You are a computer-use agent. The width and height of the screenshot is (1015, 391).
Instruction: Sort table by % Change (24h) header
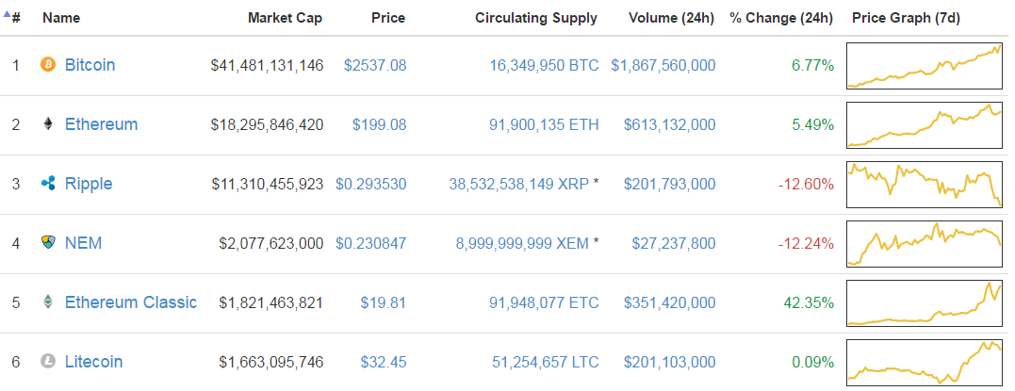[x=781, y=18]
